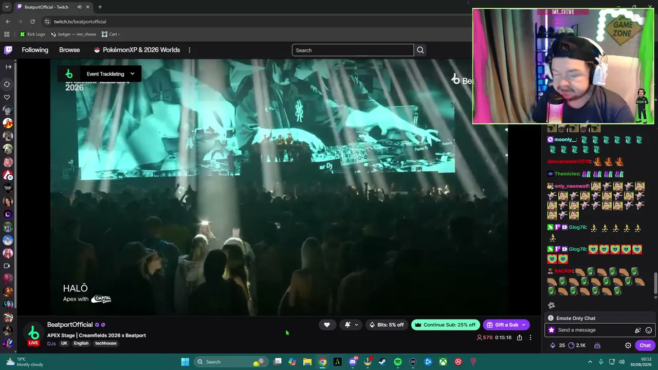Click the English language tag

[x=81, y=344]
